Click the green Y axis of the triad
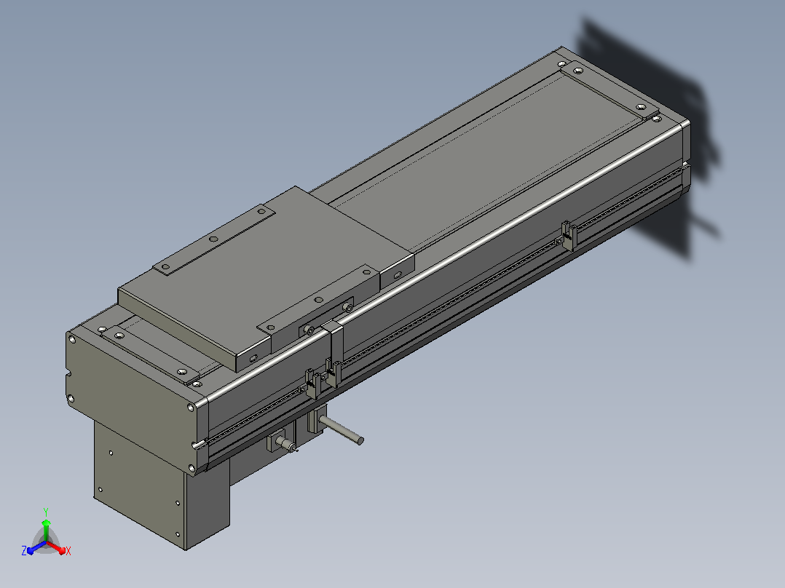Viewport: 785px width, 588px height. (46, 530)
